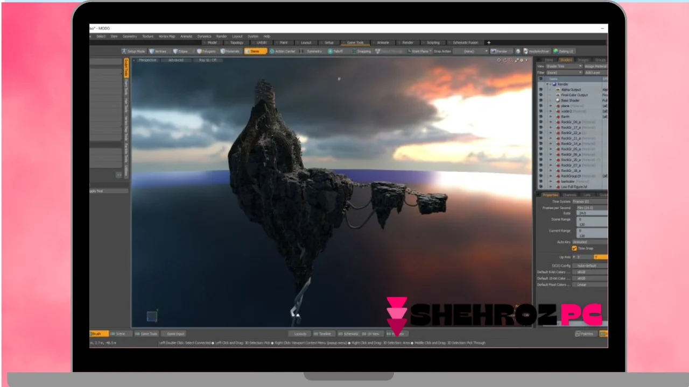Select the RockGroup19 material row
689x387 pixels.
pyautogui.click(x=573, y=176)
